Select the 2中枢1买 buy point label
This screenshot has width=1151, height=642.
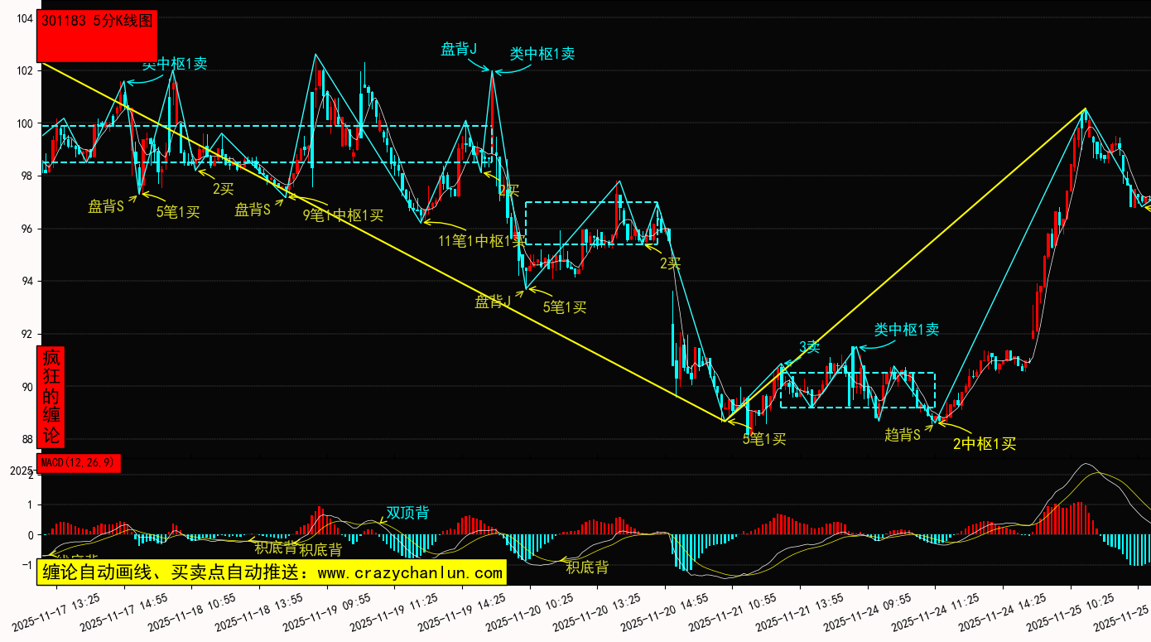pyautogui.click(x=984, y=443)
